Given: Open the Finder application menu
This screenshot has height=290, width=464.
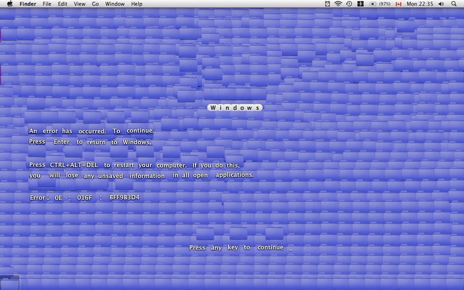Looking at the screenshot, I should tap(28, 4).
